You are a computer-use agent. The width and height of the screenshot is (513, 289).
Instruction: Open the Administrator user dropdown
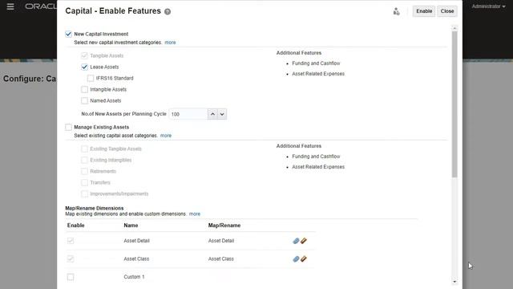click(x=488, y=6)
